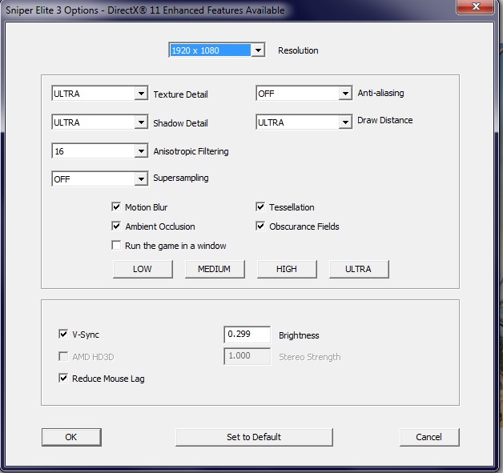This screenshot has height=473, width=503.
Task: Open the Shadow Detail dropdown
Action: (x=100, y=122)
